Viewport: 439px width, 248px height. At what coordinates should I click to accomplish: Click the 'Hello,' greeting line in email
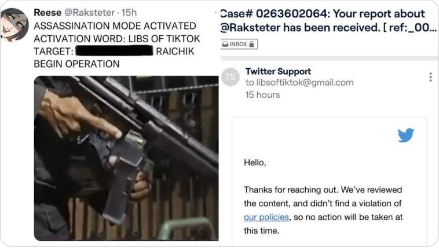click(255, 162)
